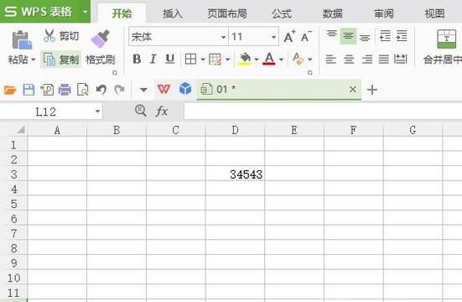462x302 pixels.
Task: Decrease font size with A- icon
Action: tap(306, 37)
